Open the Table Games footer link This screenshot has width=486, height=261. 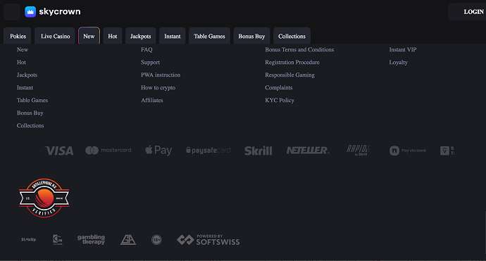32,101
